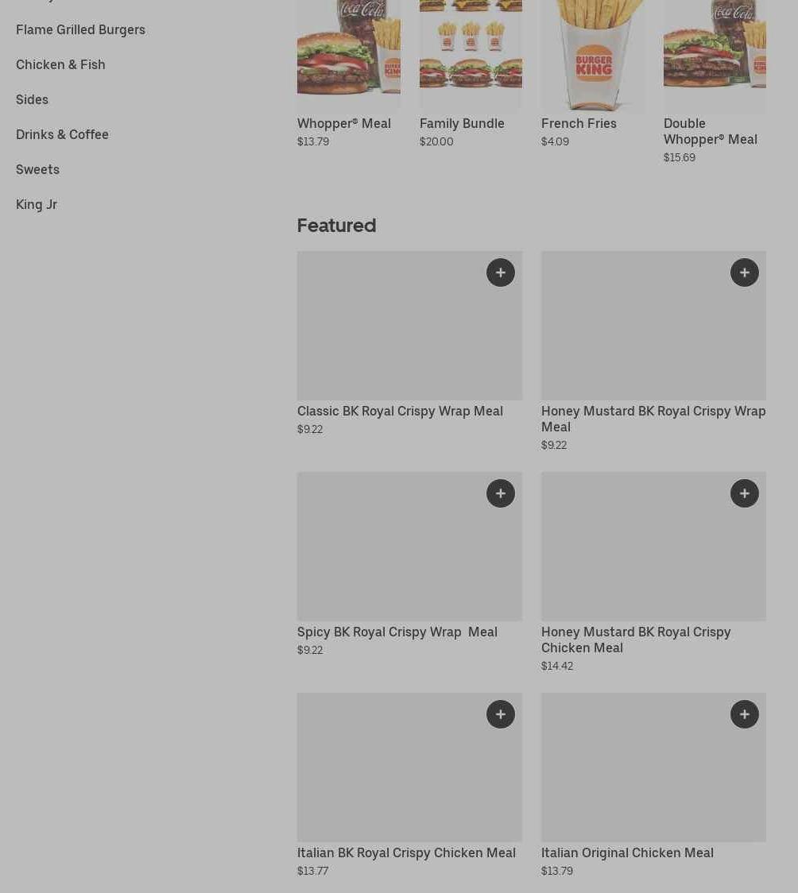Add Spicy BK Royal Crispy Wrap Meal
The image size is (798, 893).
point(500,493)
